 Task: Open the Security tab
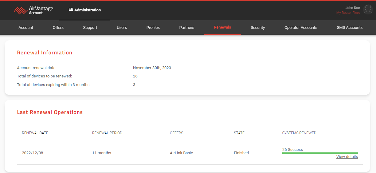coord(258,28)
